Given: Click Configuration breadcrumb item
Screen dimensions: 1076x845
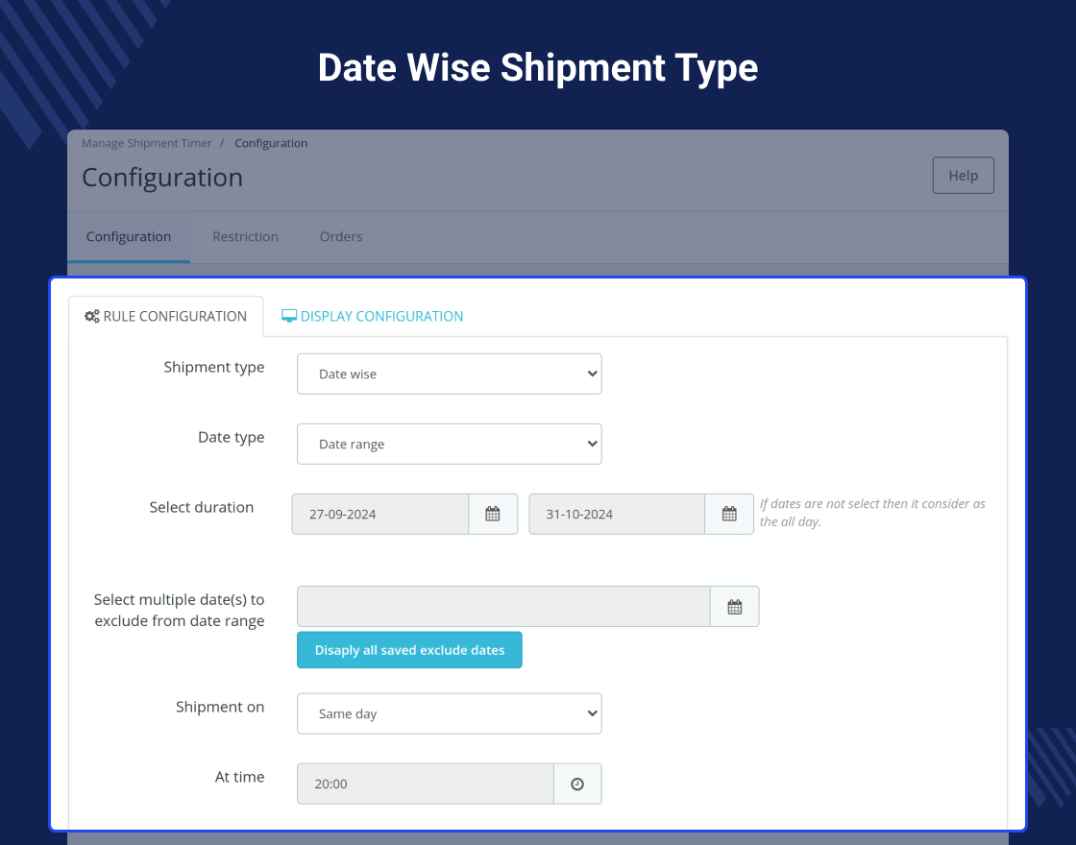Looking at the screenshot, I should click(271, 143).
